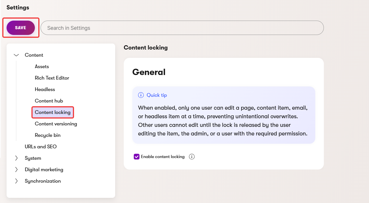Open Rich Text Editor settings

click(52, 78)
